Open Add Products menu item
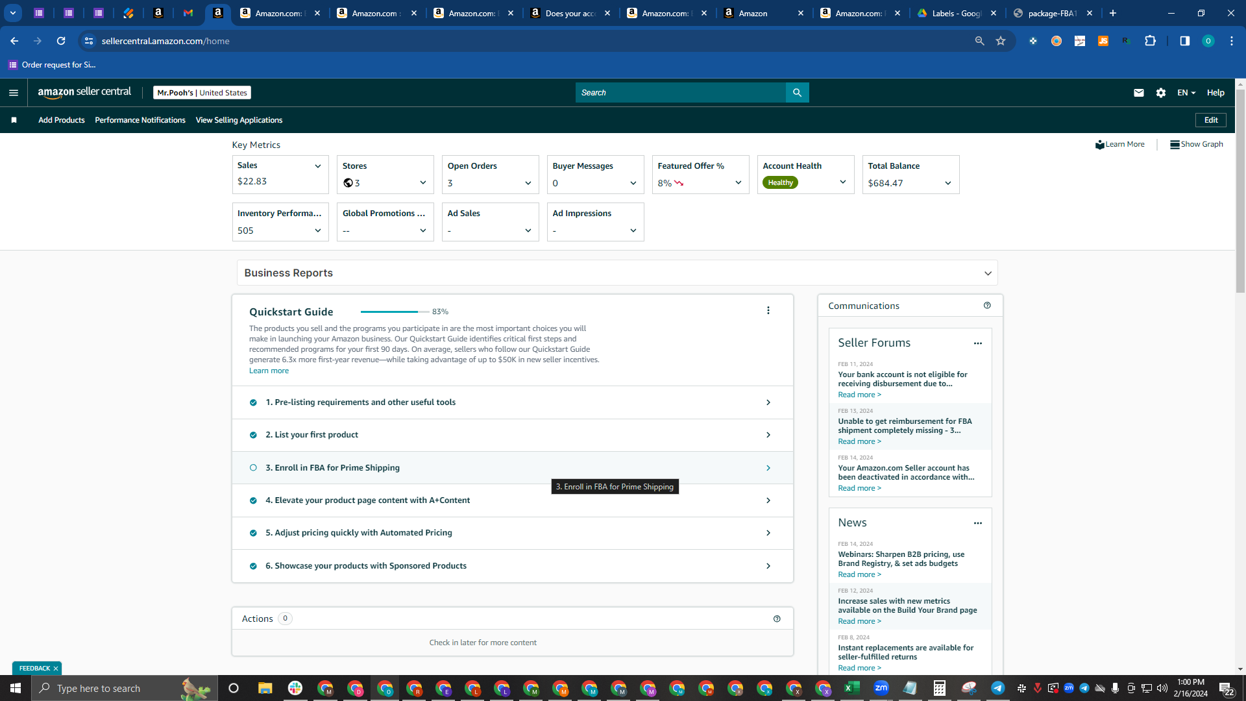This screenshot has height=701, width=1246. [x=62, y=120]
